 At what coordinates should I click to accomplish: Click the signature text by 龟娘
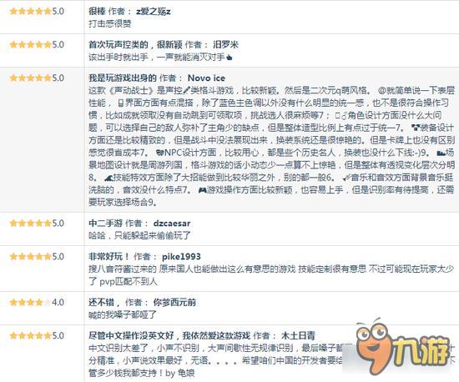(180, 373)
